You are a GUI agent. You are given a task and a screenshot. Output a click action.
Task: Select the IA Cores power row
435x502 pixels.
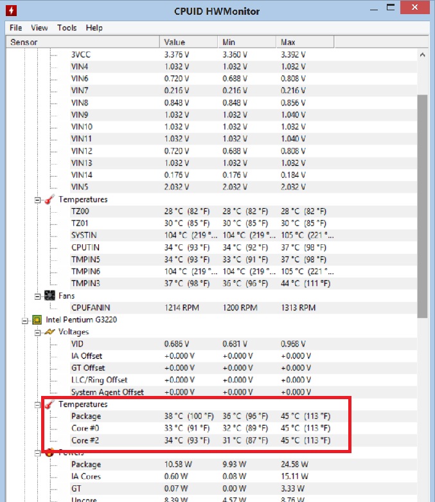click(244, 476)
